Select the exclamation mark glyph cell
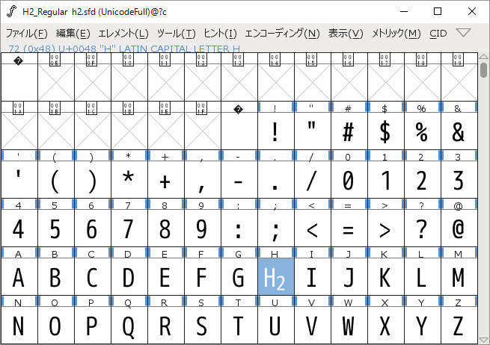This screenshot has width=490, height=345. click(276, 131)
